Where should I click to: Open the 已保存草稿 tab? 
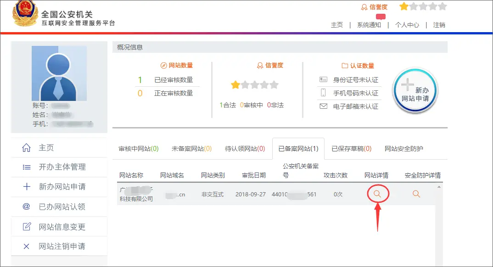pyautogui.click(x=351, y=149)
